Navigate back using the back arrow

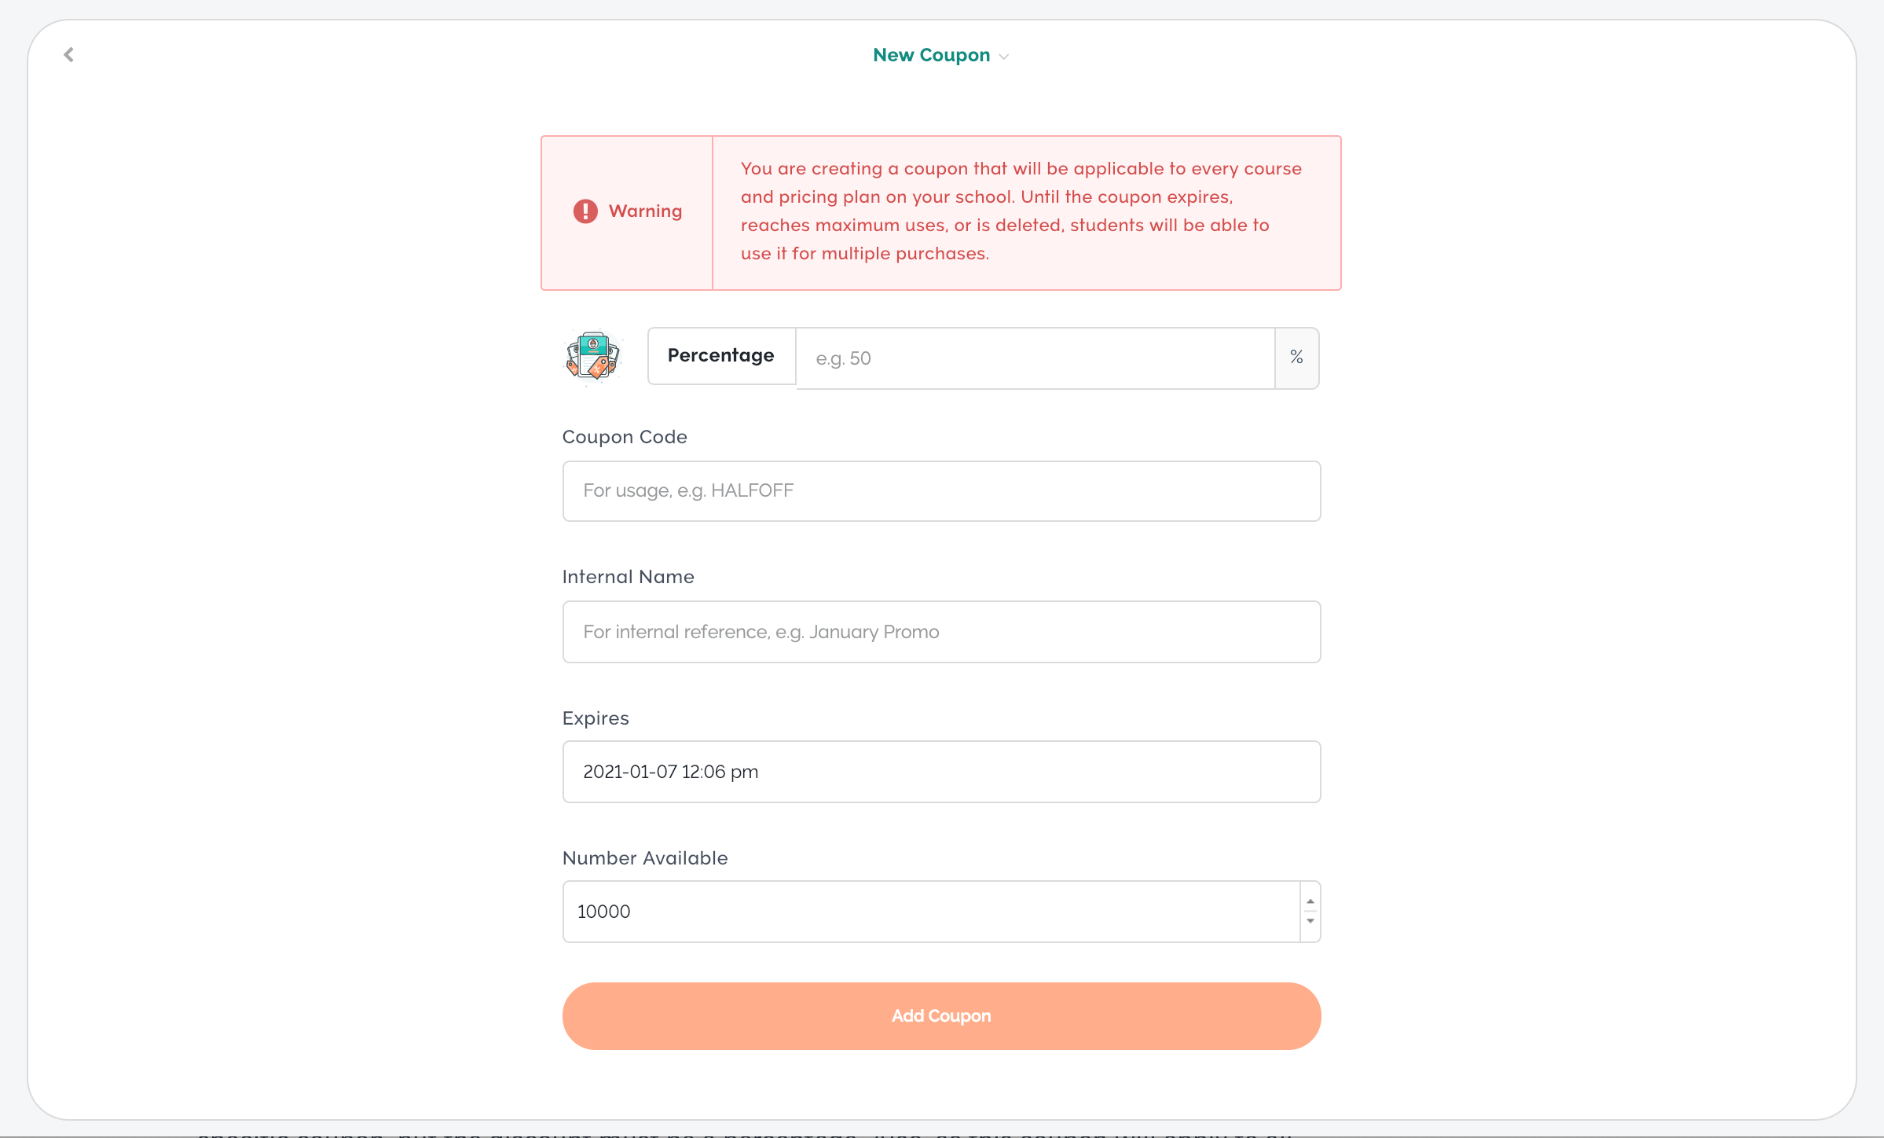point(68,54)
